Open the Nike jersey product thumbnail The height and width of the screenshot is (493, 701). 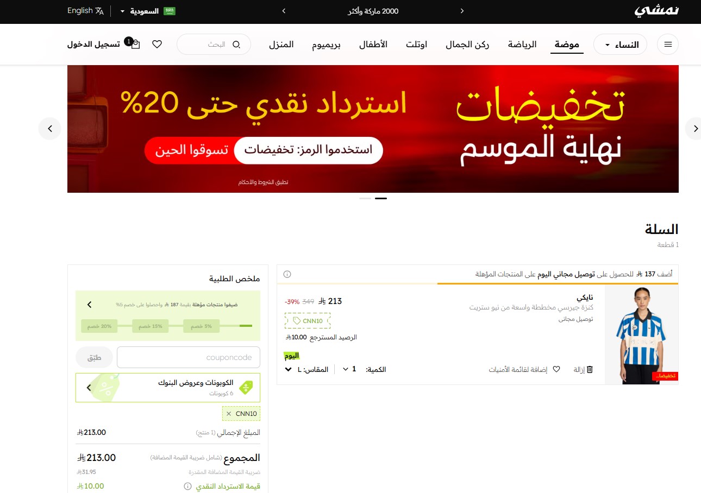642,334
